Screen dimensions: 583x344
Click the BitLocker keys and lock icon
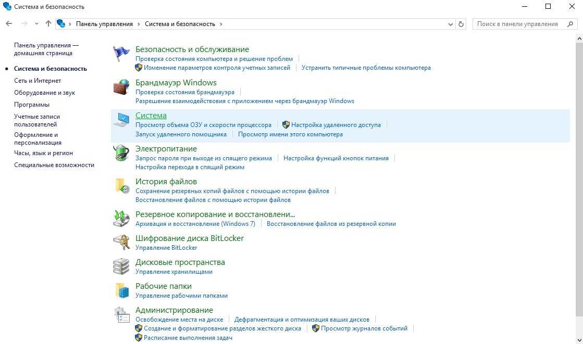tap(121, 243)
